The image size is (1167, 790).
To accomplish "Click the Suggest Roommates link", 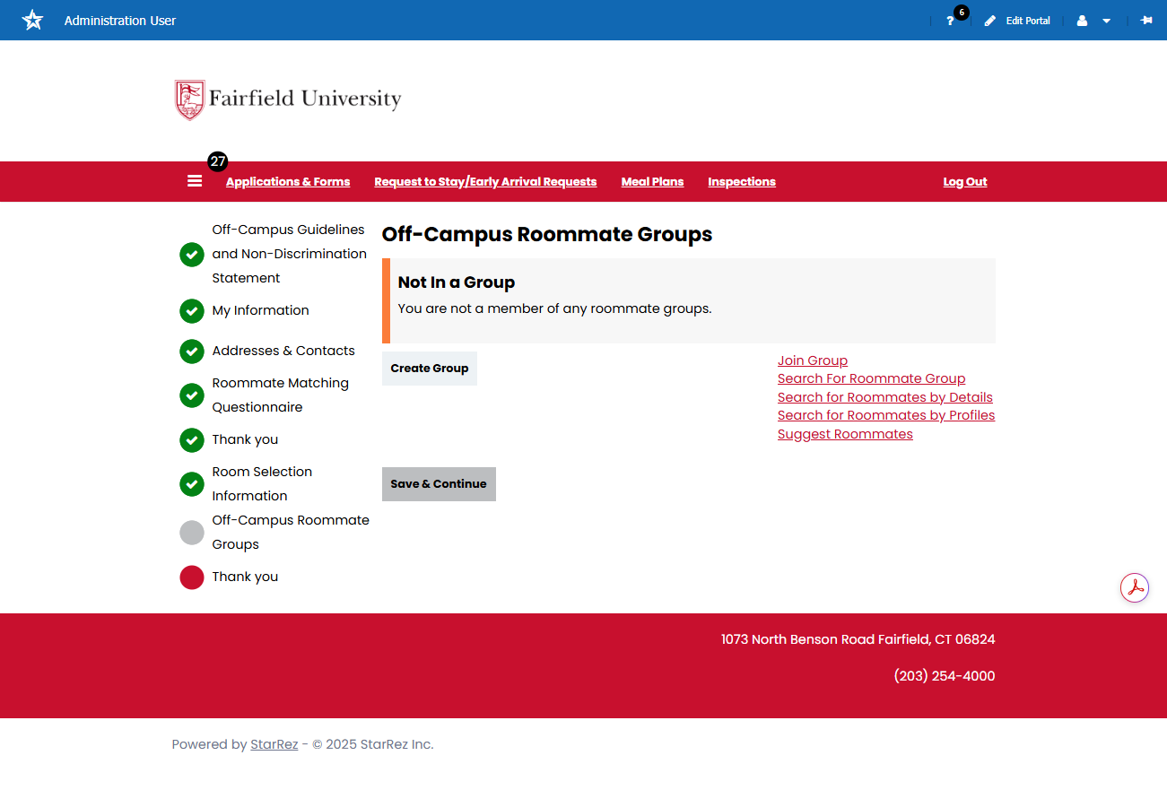I will coord(845,434).
